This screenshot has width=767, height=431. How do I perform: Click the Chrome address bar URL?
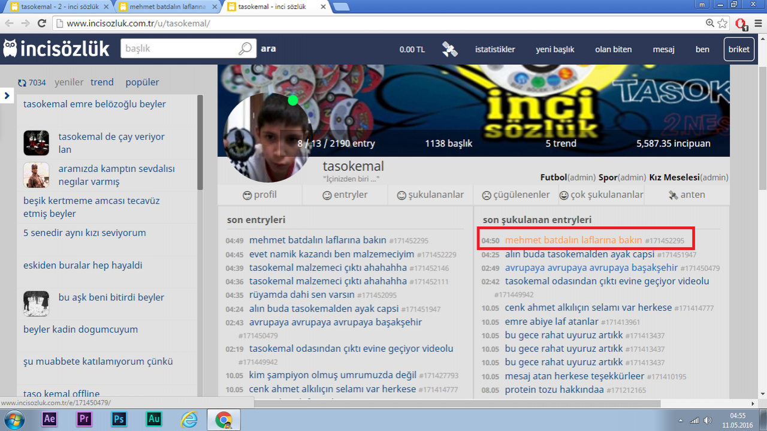tap(138, 24)
